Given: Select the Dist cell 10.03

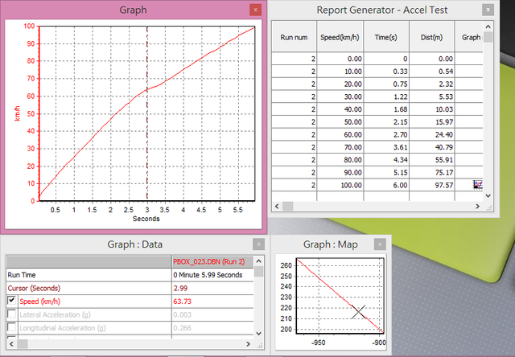Looking at the screenshot, I should (432, 109).
